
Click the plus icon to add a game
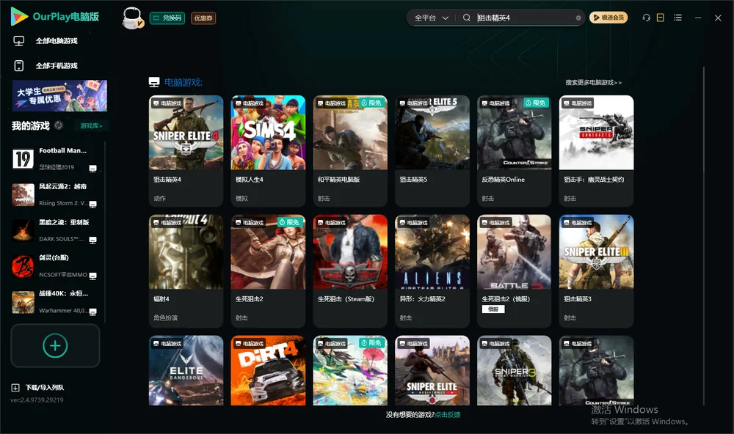55,345
